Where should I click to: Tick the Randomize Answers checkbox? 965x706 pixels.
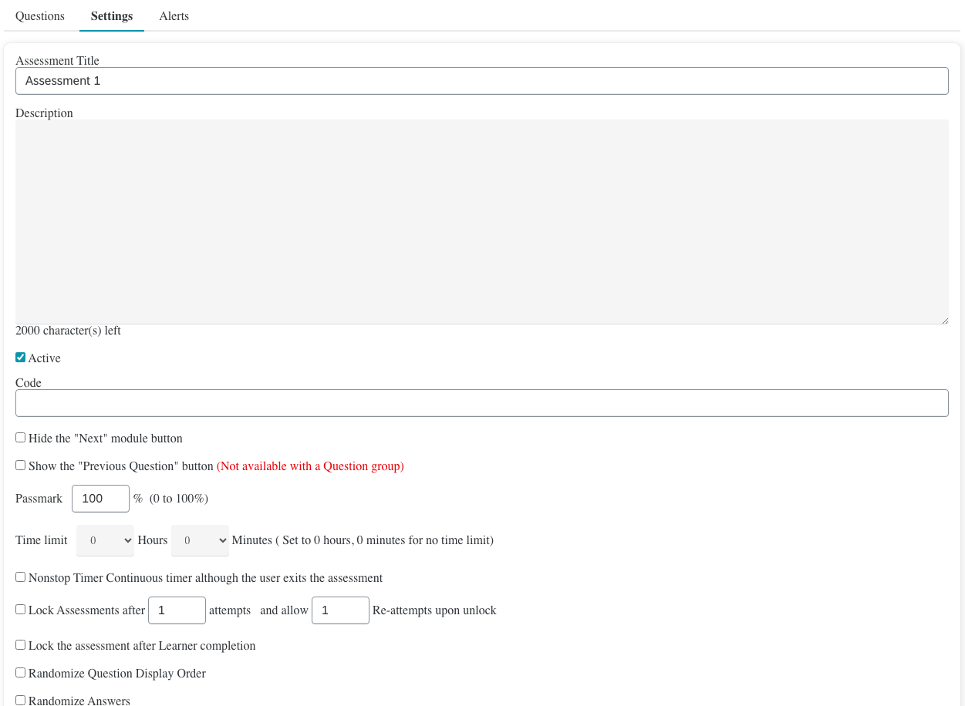click(21, 701)
